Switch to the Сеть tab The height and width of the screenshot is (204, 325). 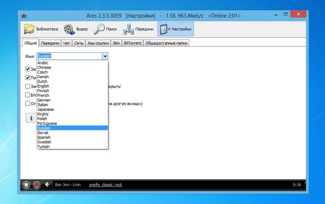(79, 43)
